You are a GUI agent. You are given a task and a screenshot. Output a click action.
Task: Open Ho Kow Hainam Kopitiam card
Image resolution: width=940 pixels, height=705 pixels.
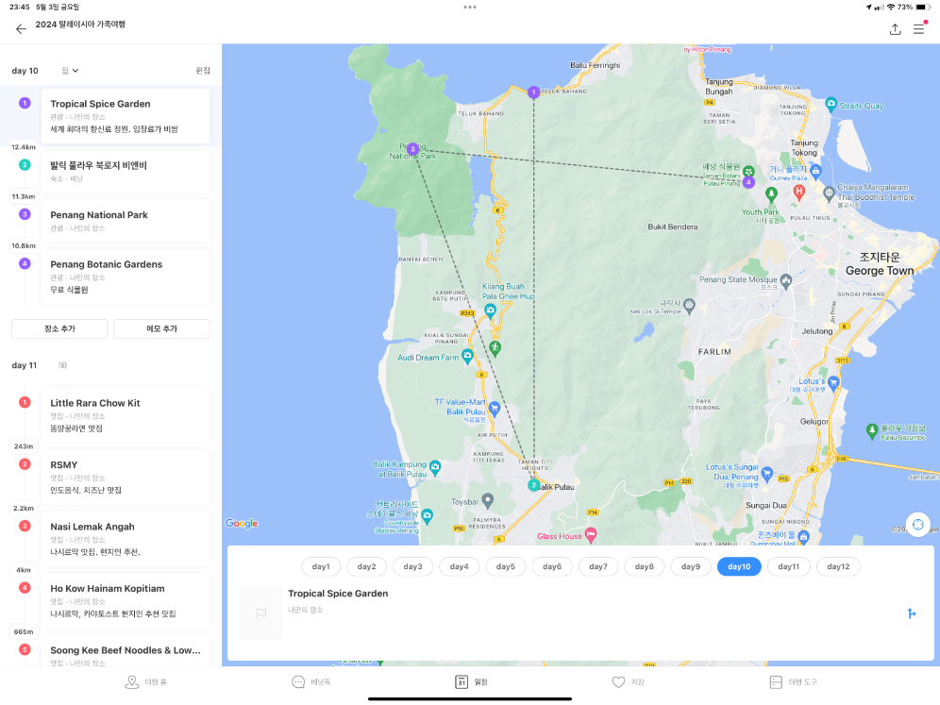click(126, 600)
